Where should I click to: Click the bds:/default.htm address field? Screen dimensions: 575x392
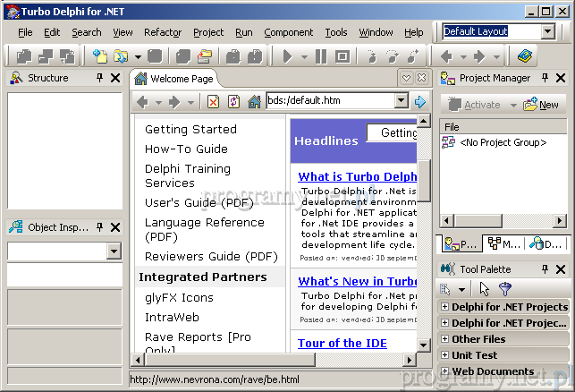pos(329,101)
